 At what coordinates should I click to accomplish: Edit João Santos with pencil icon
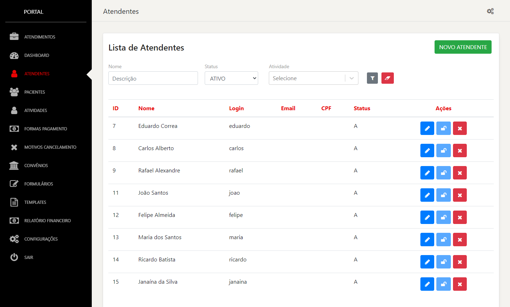coord(427,195)
